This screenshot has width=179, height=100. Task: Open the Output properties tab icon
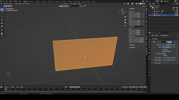click(x=149, y=42)
